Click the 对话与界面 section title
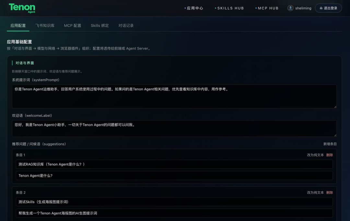The width and height of the screenshot is (350, 221). click(x=25, y=63)
